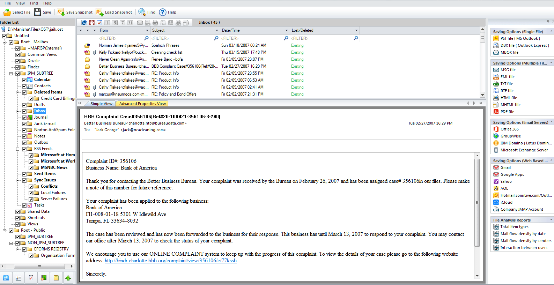Open the Date/Time column dropdown arrow

click(287, 30)
